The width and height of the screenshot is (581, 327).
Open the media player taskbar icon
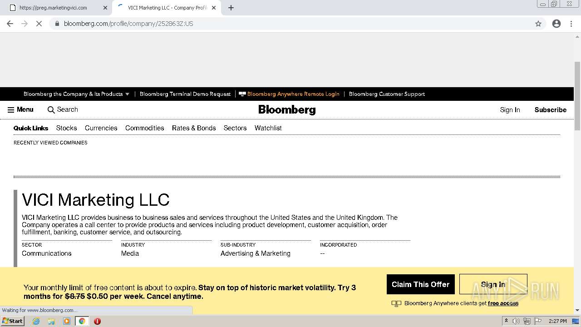click(x=67, y=321)
